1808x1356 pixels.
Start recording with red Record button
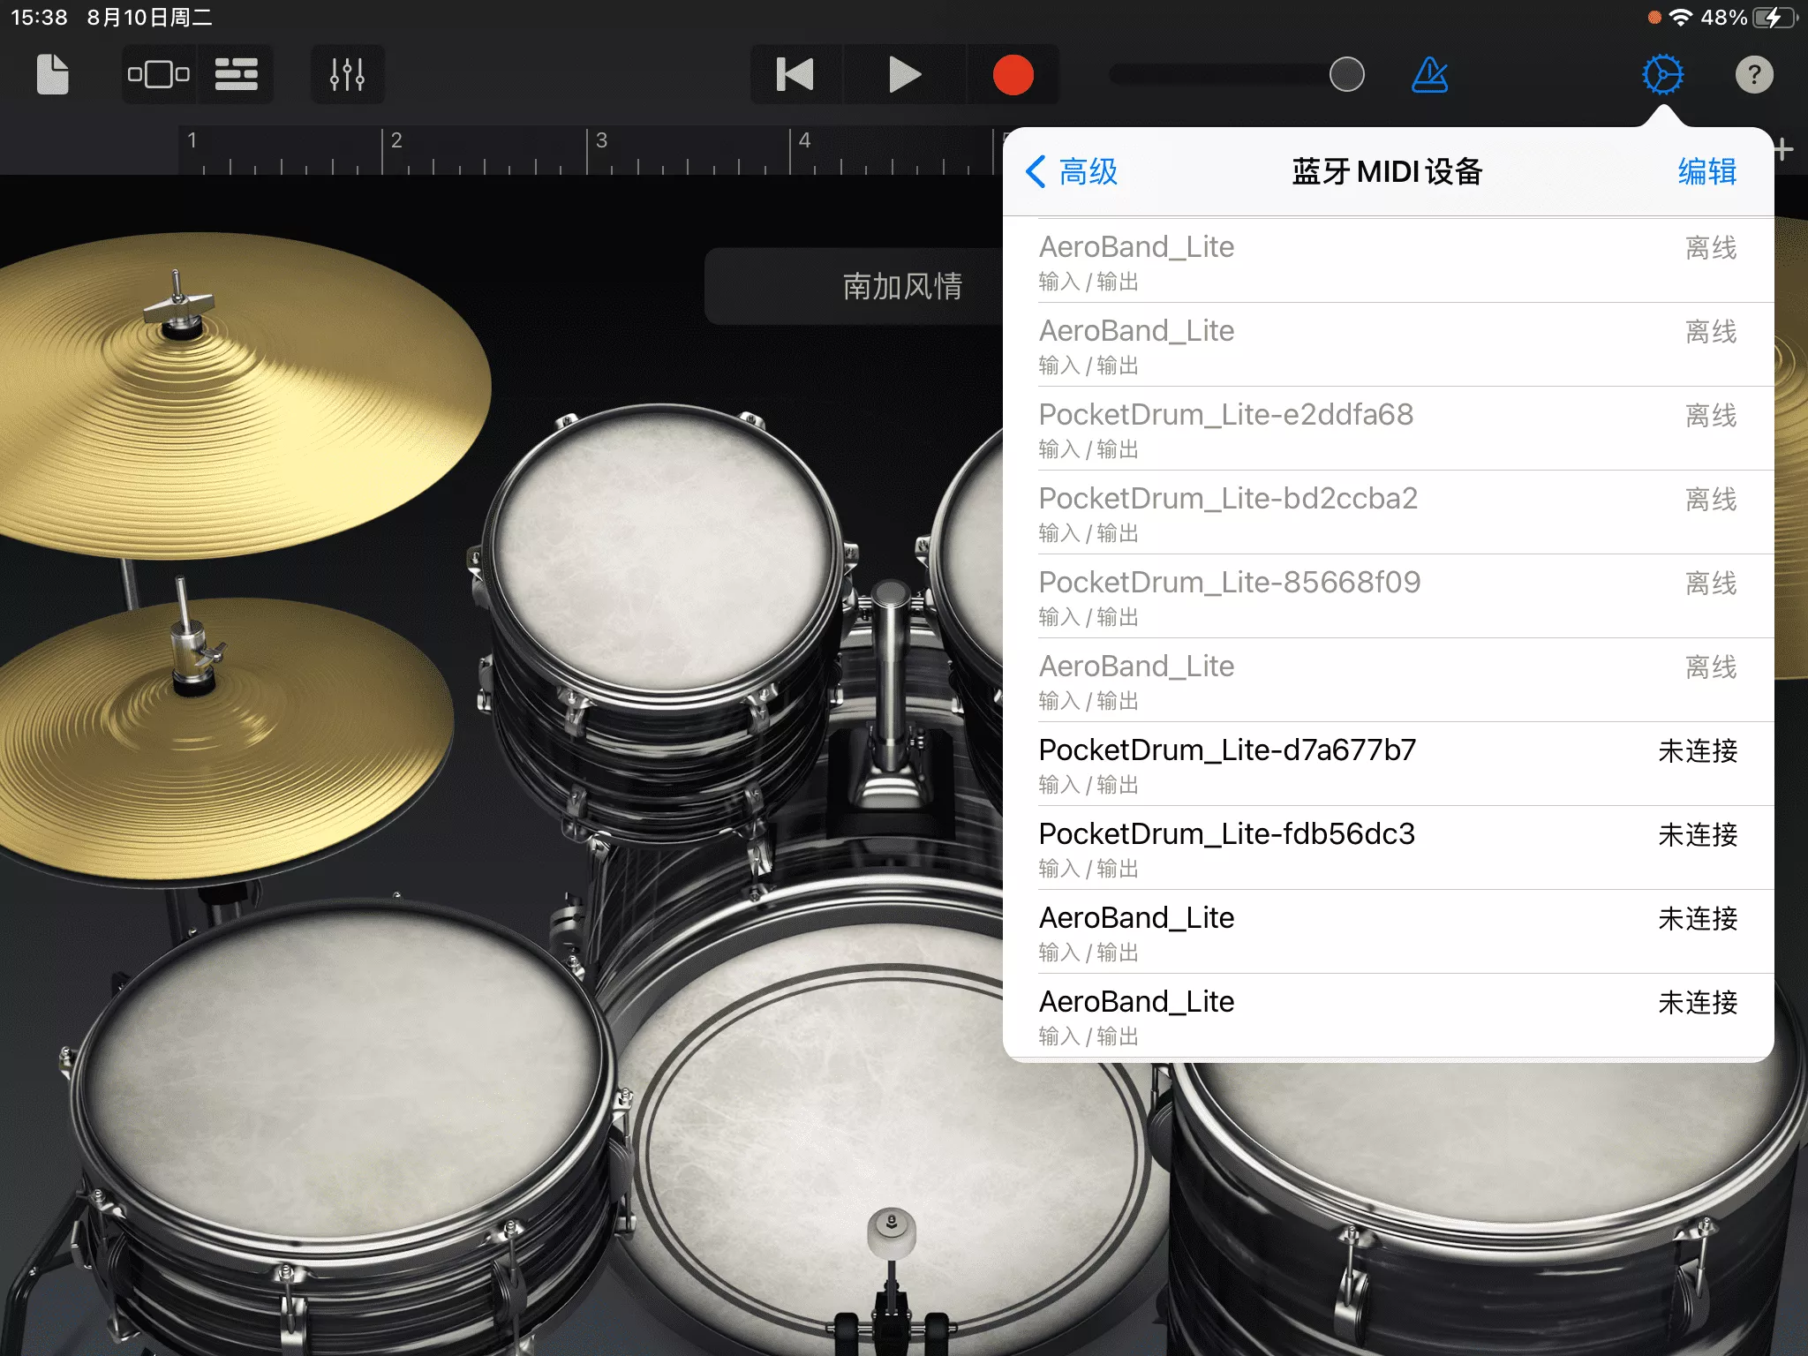[x=1013, y=74]
